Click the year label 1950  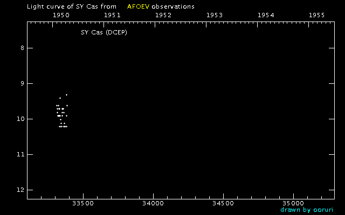pos(61,15)
